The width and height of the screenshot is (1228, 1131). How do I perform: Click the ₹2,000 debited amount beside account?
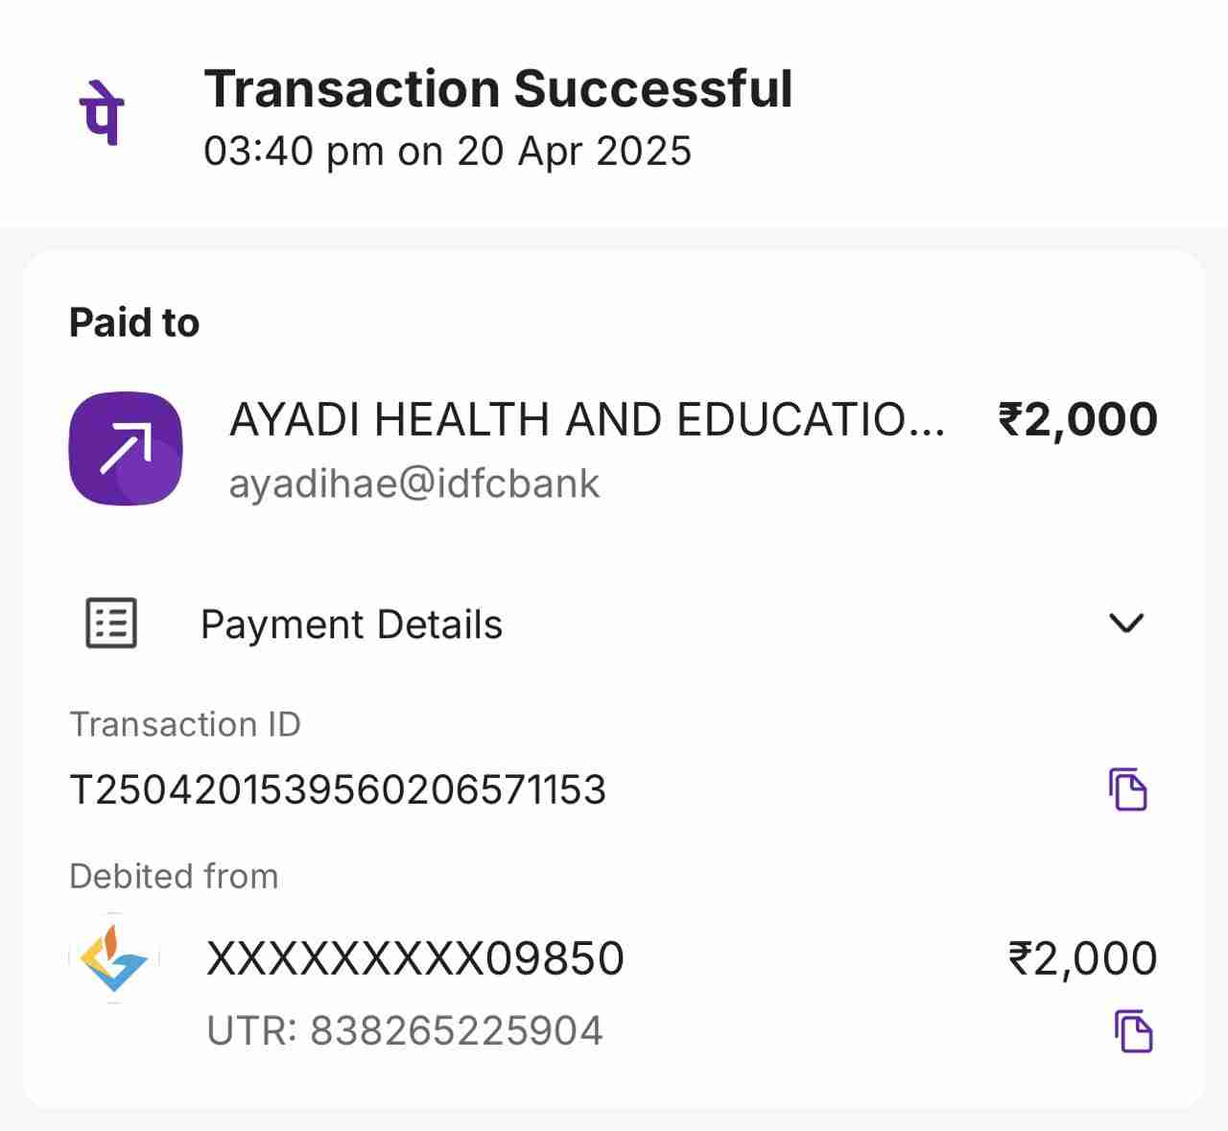pos(1082,958)
